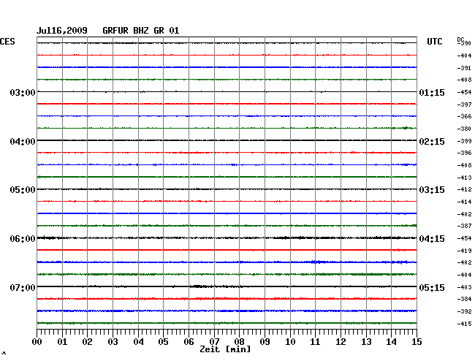Click the 04:15 UTC time label
The image size is (475, 361).
[432, 239]
